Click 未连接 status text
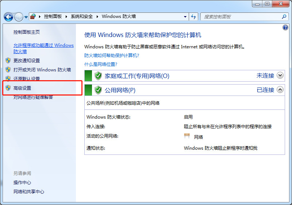 click(265, 76)
